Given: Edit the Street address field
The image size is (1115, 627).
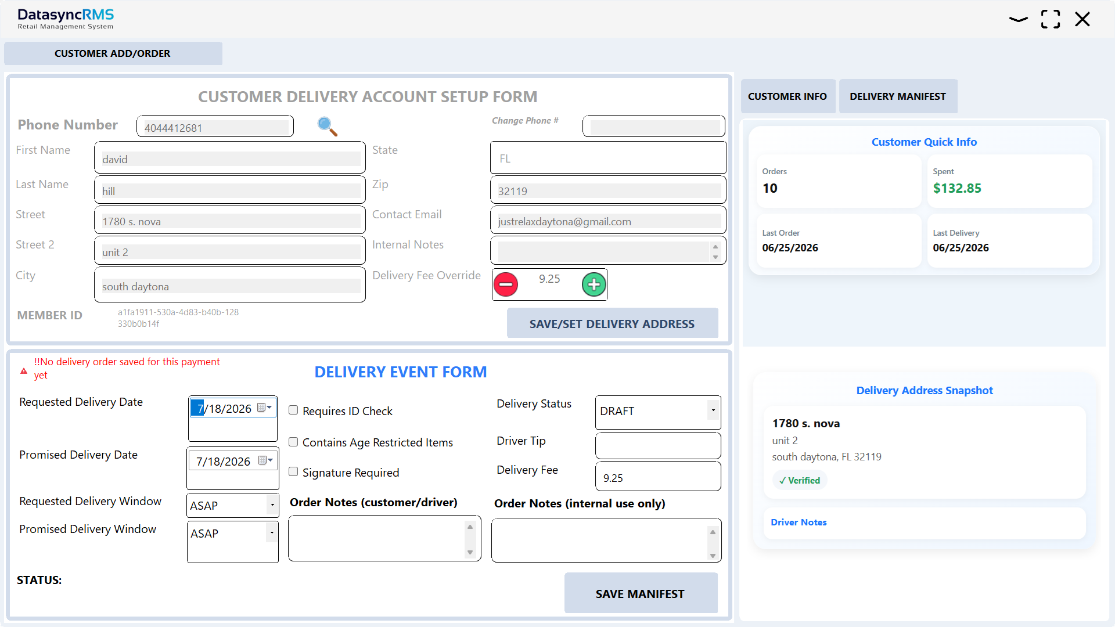Looking at the screenshot, I should click(x=230, y=221).
